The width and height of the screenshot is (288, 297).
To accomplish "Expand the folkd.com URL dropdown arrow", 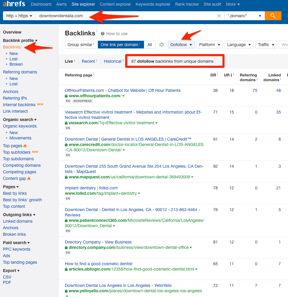I will (139, 194).
